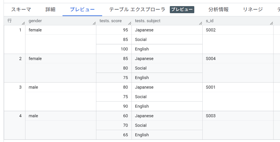Click the gender column resize handle
This screenshot has height=142, width=280.
94,23
